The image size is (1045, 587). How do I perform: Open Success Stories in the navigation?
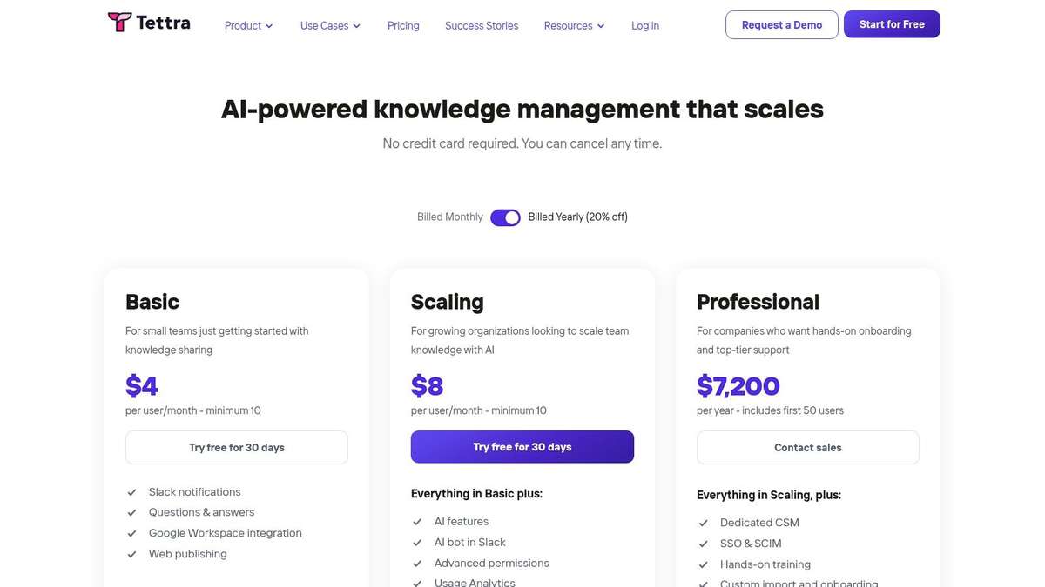point(482,26)
